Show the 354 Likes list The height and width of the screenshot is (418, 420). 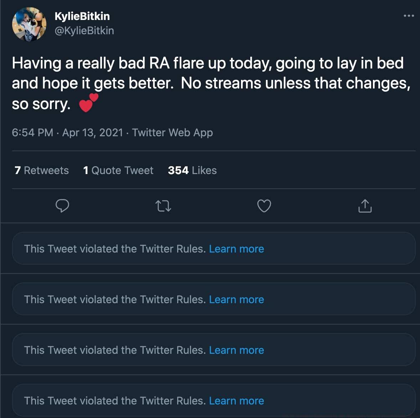coord(192,170)
